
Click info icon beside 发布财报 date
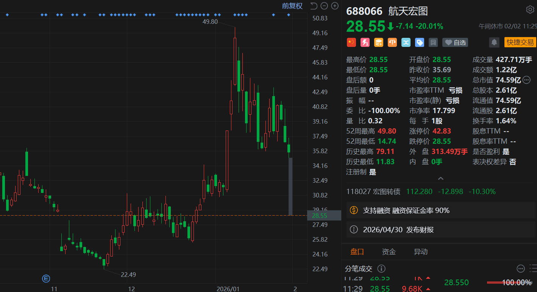[354, 230]
